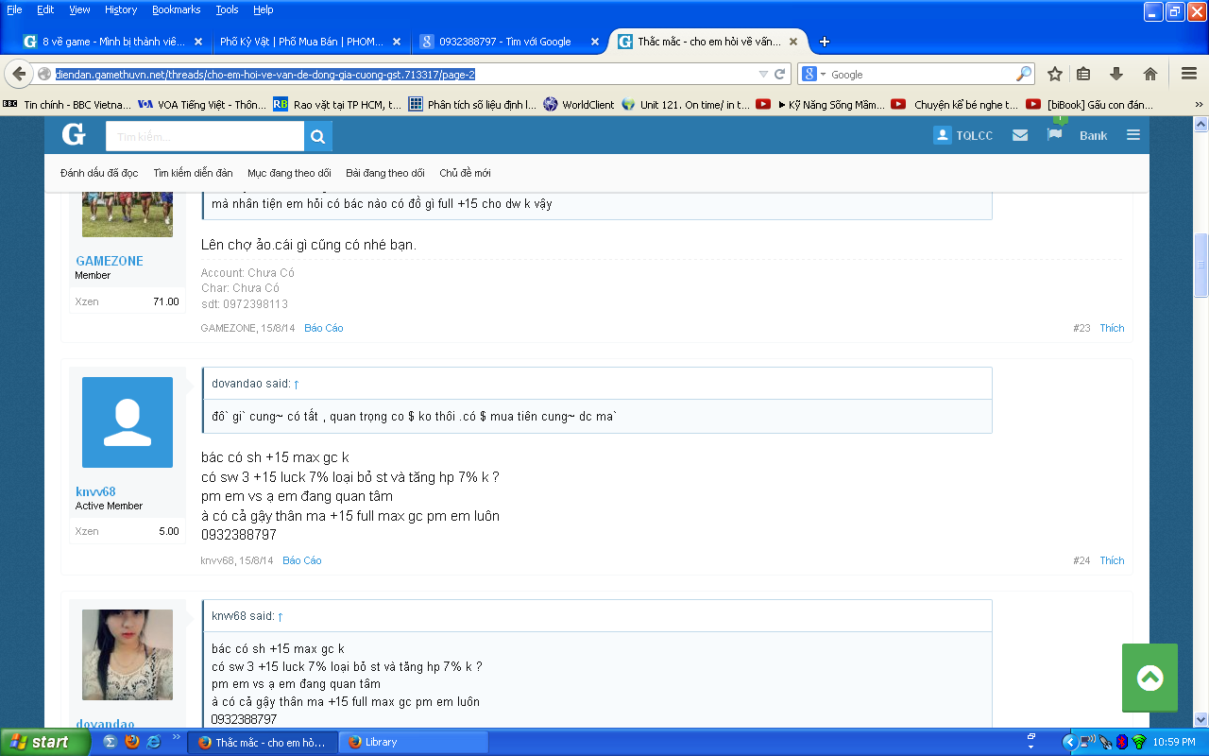This screenshot has height=756, width=1209.
Task: Open the View menu
Action: (x=79, y=9)
